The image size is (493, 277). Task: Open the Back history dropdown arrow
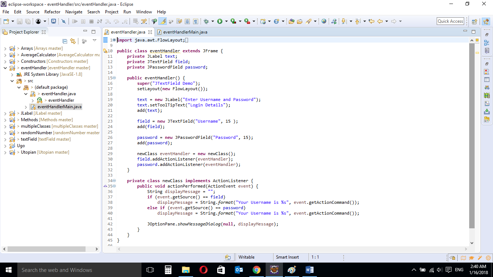pyautogui.click(x=387, y=21)
